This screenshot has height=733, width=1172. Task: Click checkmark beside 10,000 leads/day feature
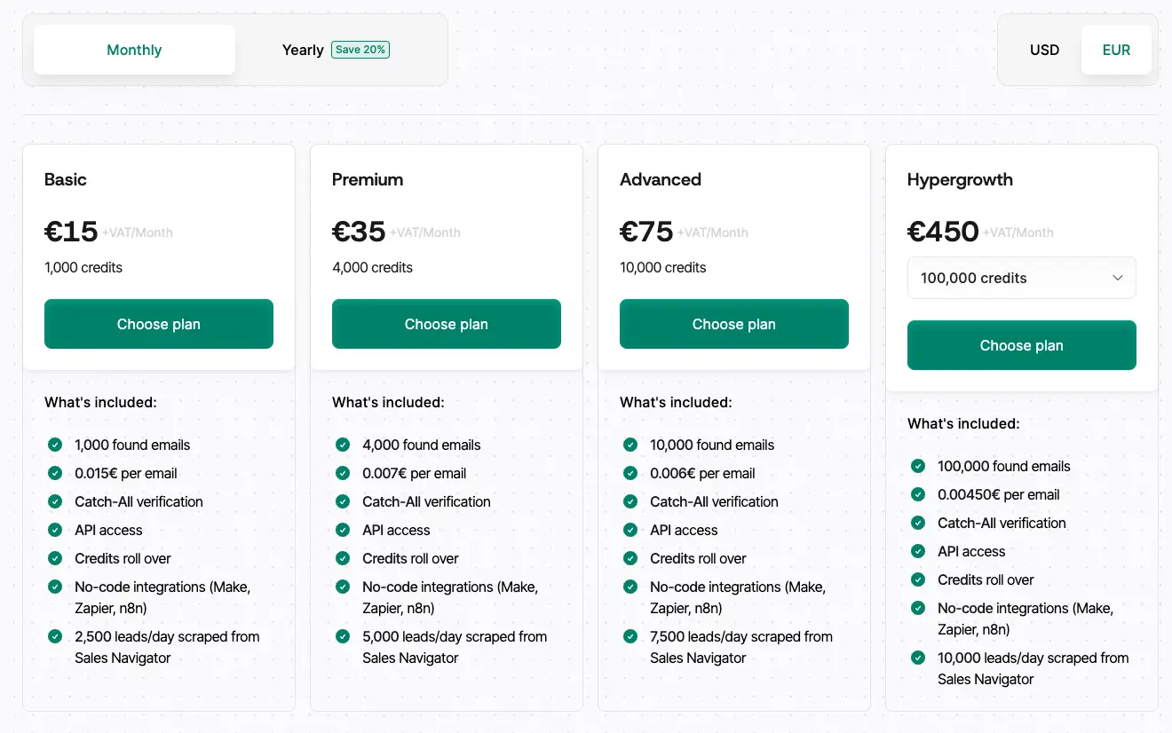point(918,658)
